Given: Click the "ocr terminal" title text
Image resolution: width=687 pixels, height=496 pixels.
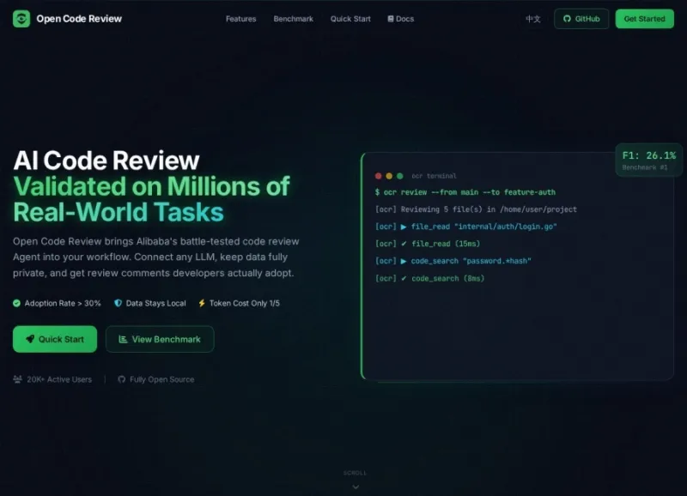Looking at the screenshot, I should [434, 176].
